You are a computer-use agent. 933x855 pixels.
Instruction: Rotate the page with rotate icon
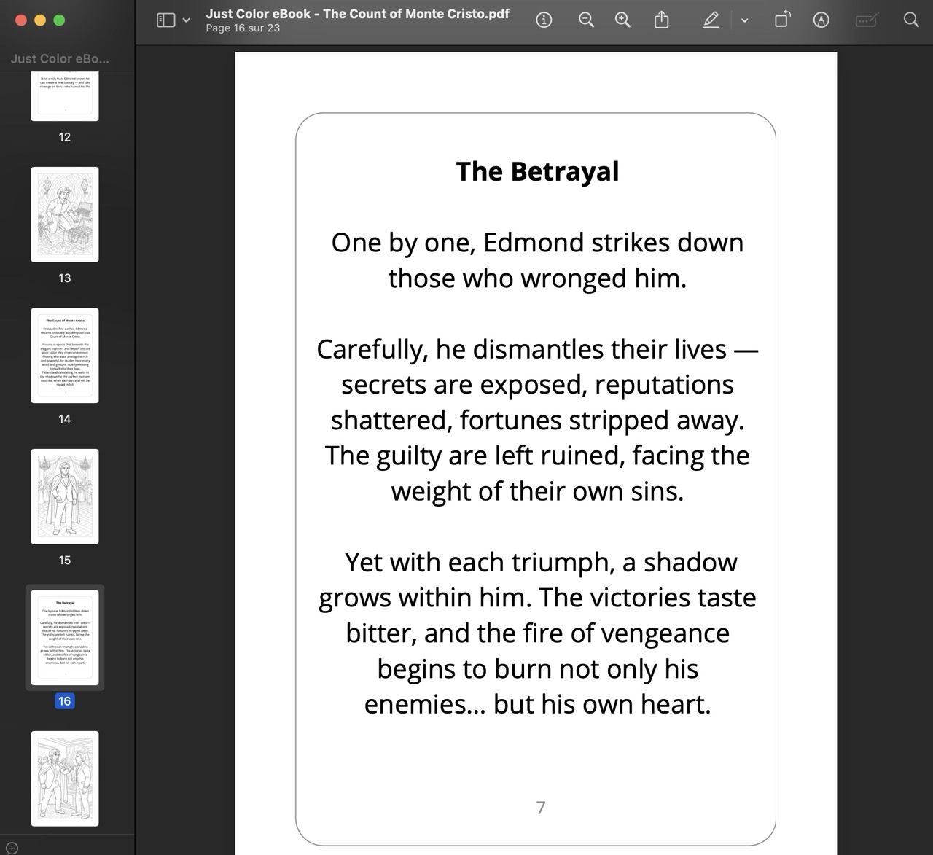[x=782, y=20]
